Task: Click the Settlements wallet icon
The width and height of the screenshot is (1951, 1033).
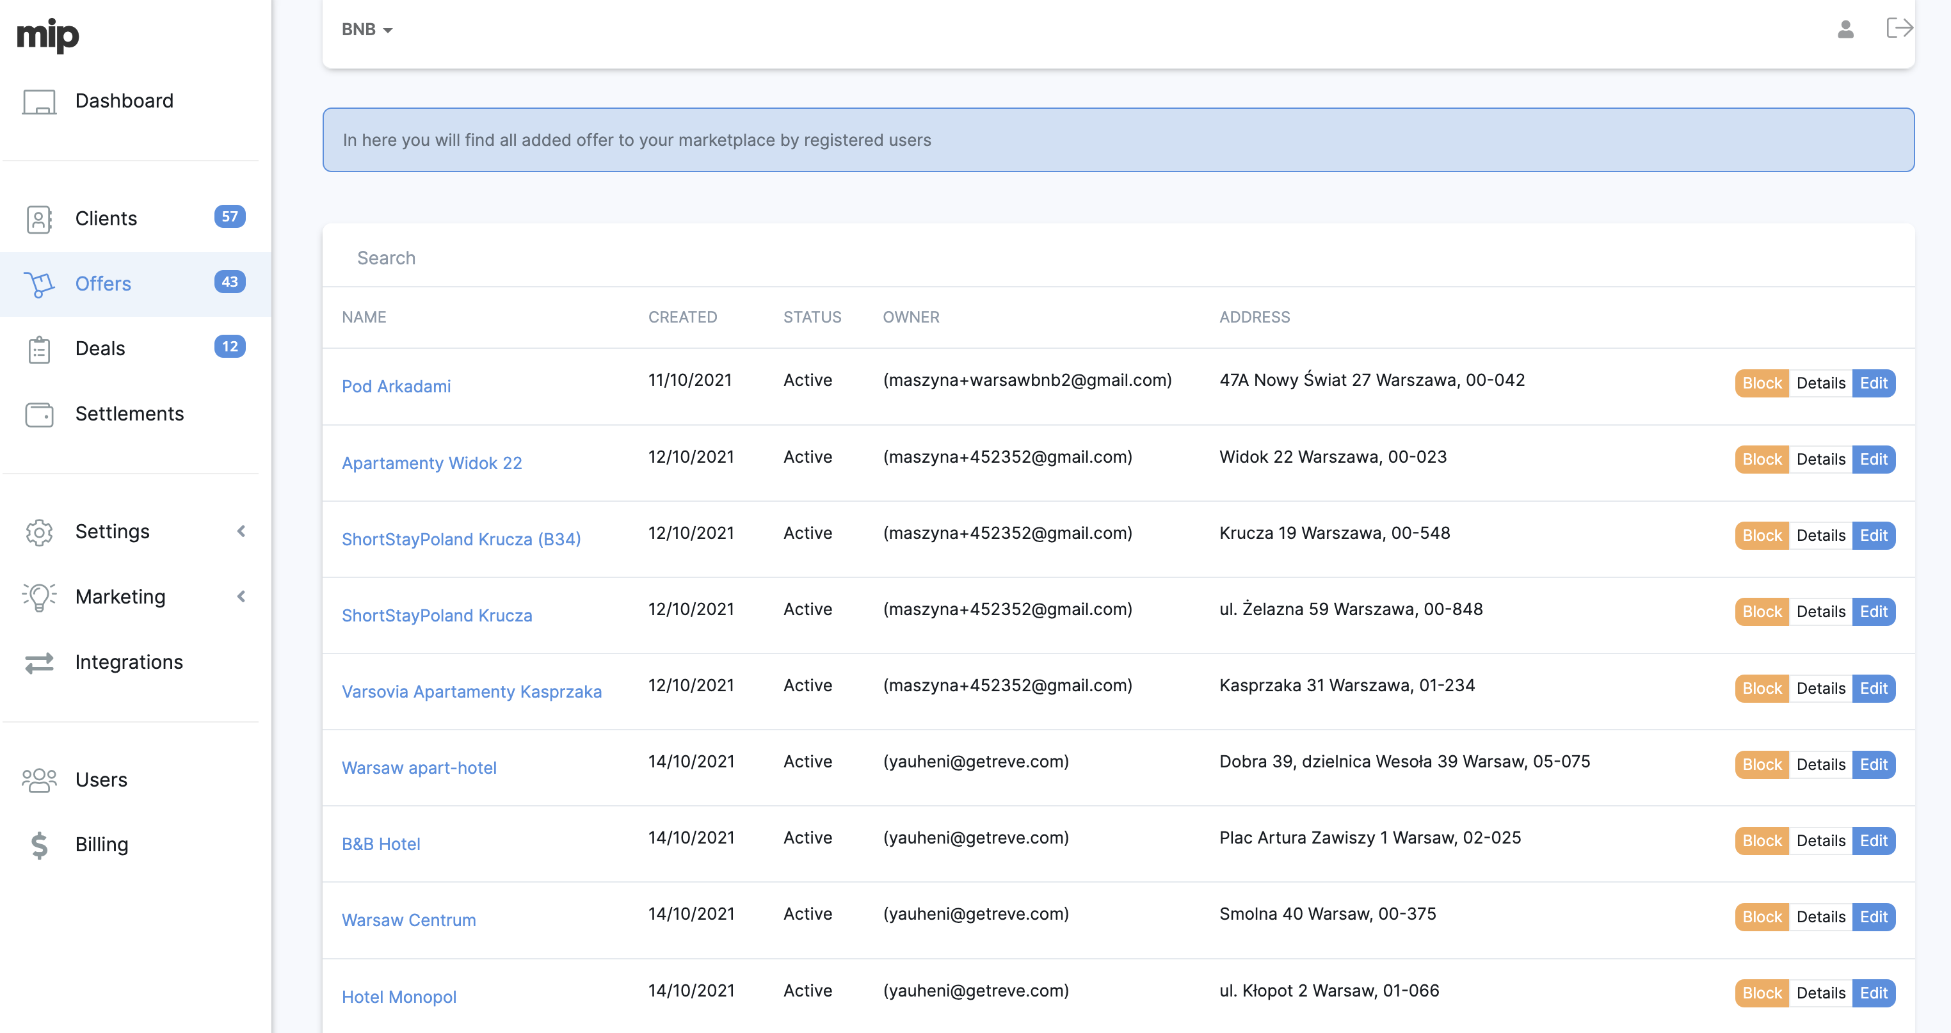Action: pos(38,414)
